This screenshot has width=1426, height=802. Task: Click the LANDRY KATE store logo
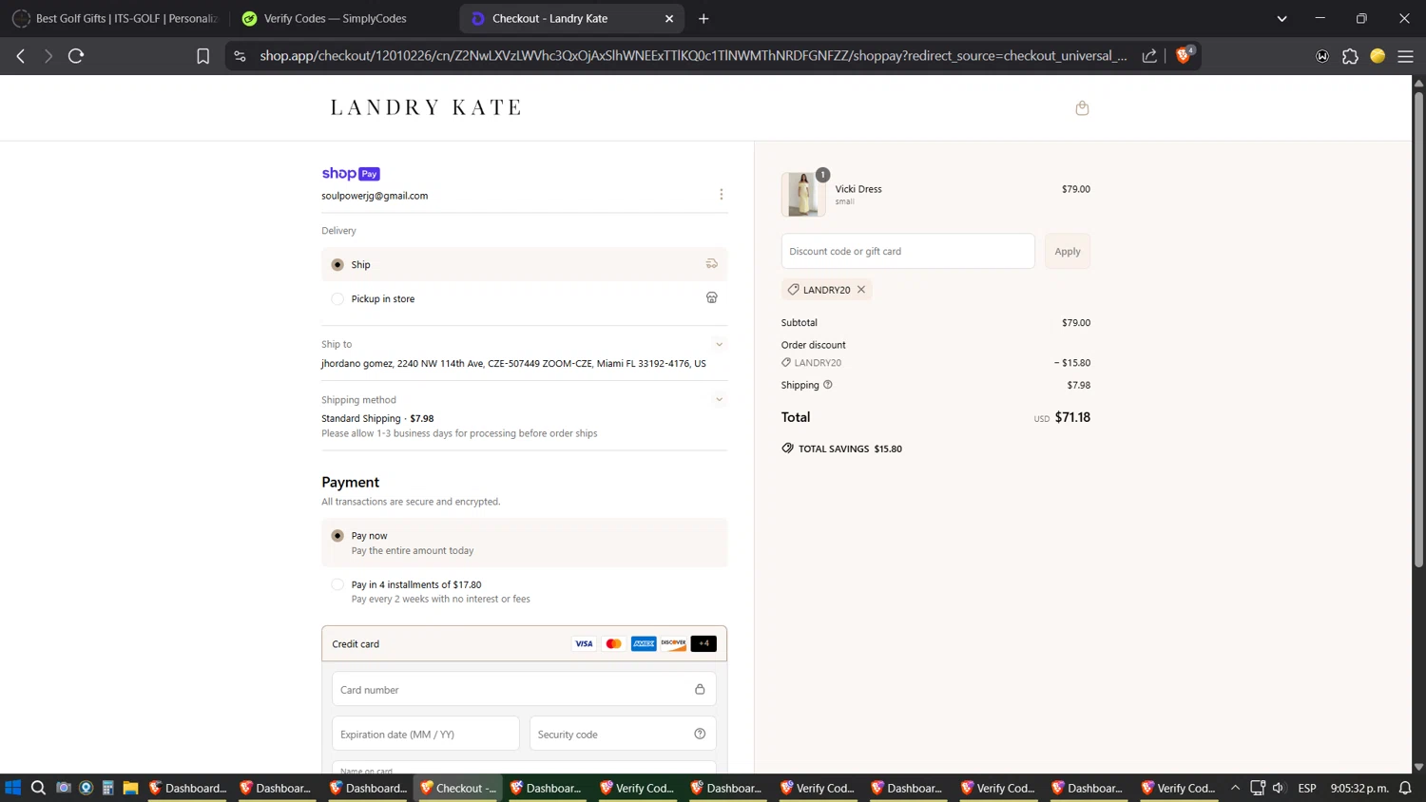tap(426, 107)
